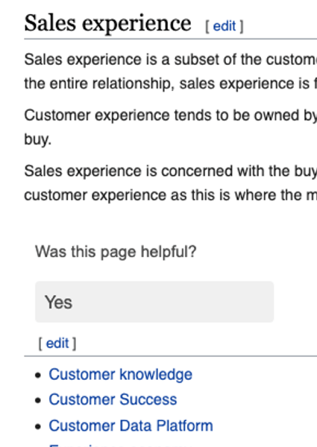
Task: Open the partially visible Experience economy link
Action: pyautogui.click(x=120, y=445)
